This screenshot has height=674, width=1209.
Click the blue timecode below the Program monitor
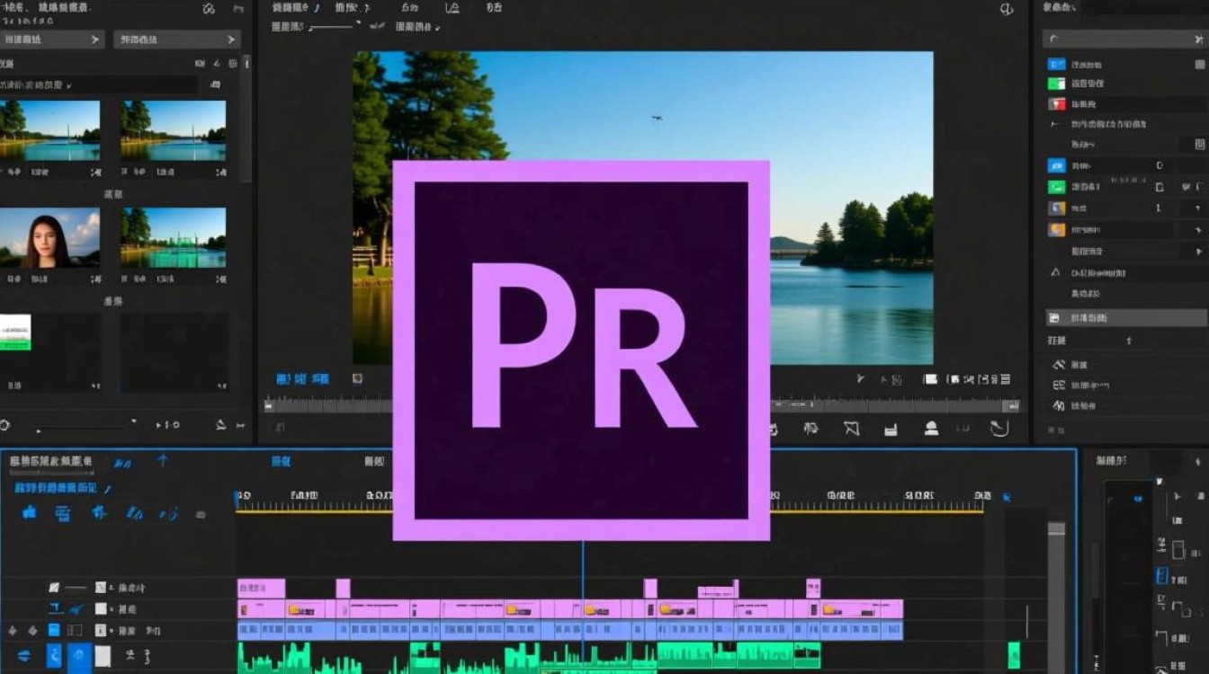click(x=302, y=379)
